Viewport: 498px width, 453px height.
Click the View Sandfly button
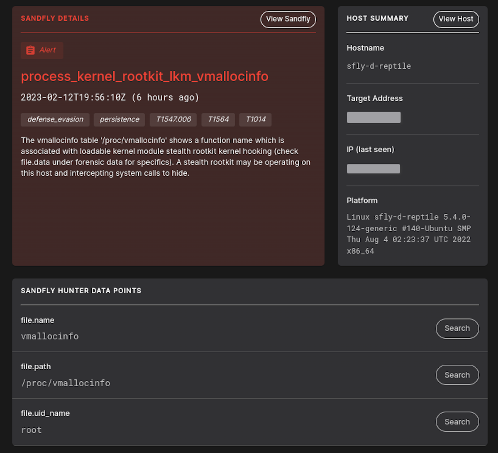coord(288,19)
